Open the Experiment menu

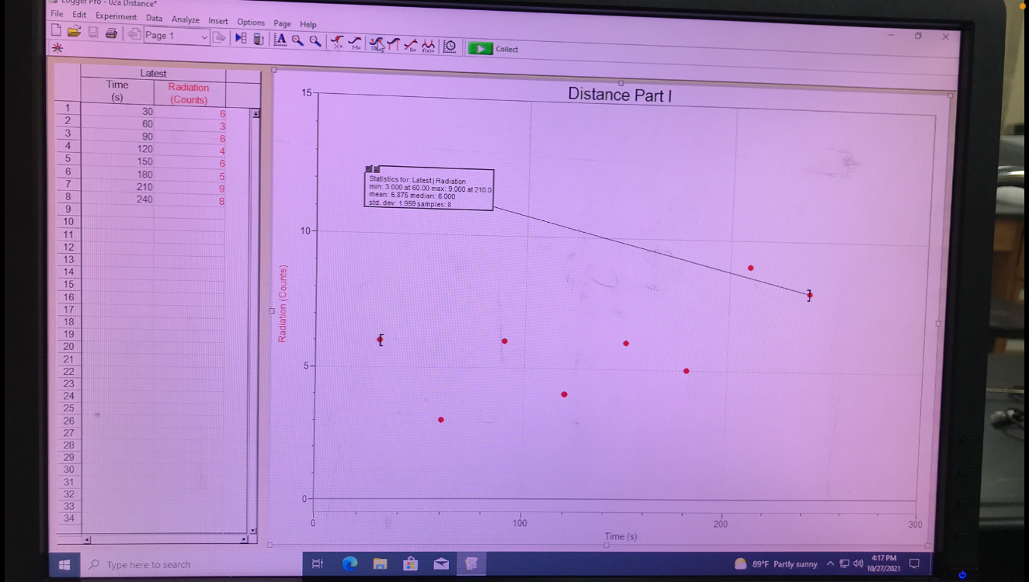pyautogui.click(x=116, y=16)
